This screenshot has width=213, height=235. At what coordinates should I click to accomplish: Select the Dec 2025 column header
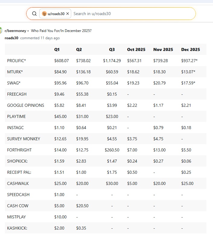190,49
